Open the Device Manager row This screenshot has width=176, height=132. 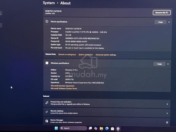pos(106,122)
